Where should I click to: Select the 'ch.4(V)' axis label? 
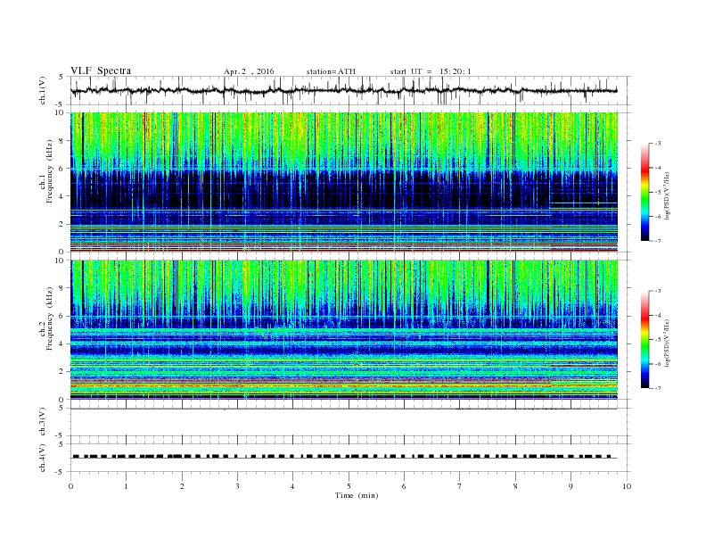click(43, 458)
